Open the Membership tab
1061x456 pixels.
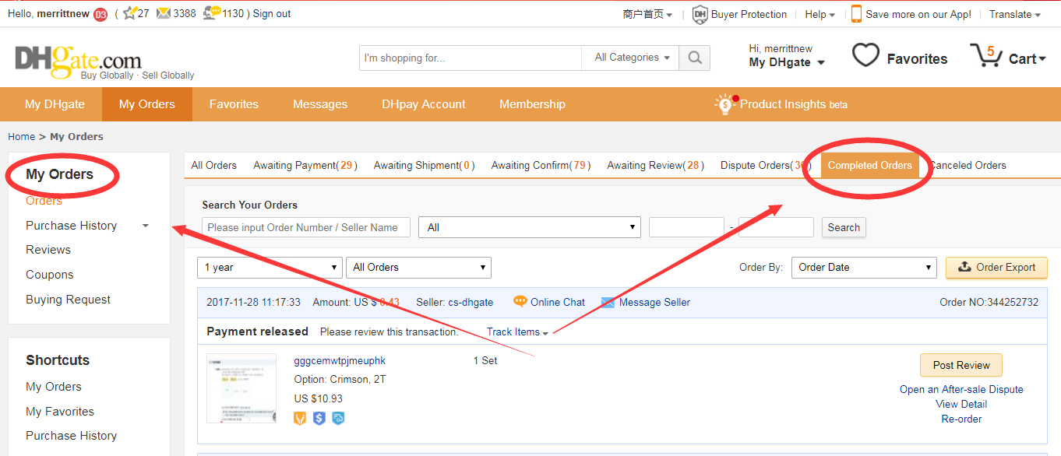[x=533, y=104]
